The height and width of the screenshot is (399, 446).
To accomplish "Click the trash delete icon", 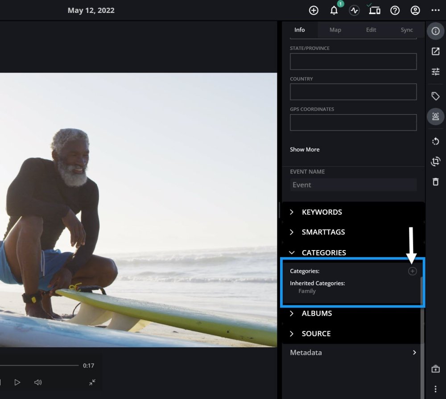I will pyautogui.click(x=436, y=181).
